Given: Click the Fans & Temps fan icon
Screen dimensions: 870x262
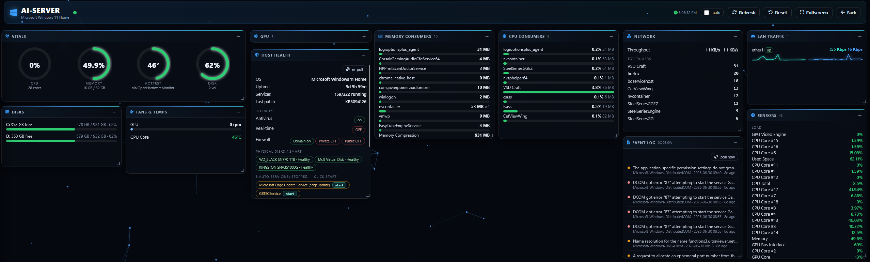Looking at the screenshot, I should click(132, 112).
